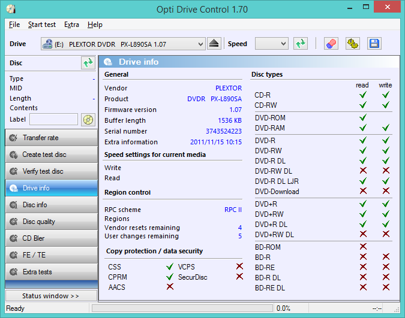
Task: Click the Transfer rate disc icon
Action: (x=13, y=138)
